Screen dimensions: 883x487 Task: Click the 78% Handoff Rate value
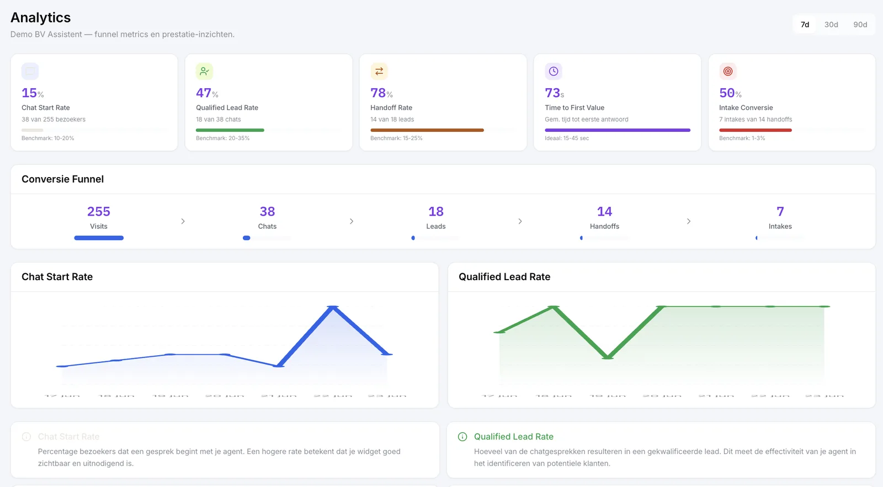click(381, 93)
